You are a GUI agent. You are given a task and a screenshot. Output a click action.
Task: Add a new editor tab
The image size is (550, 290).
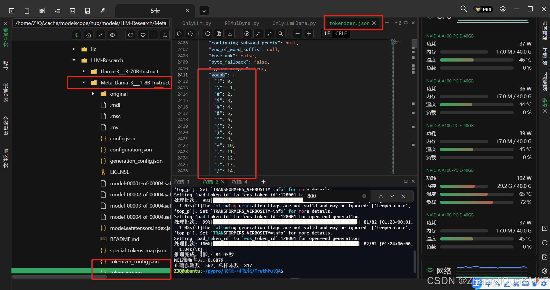click(387, 23)
